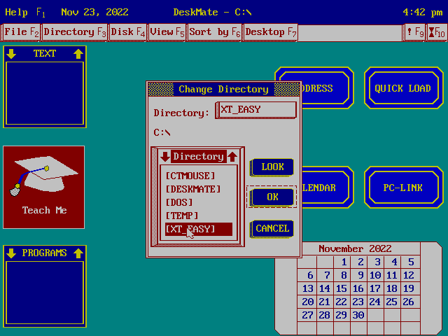The image size is (448, 336).
Task: Click the empty PROGRAMS list box
Action: (45, 293)
